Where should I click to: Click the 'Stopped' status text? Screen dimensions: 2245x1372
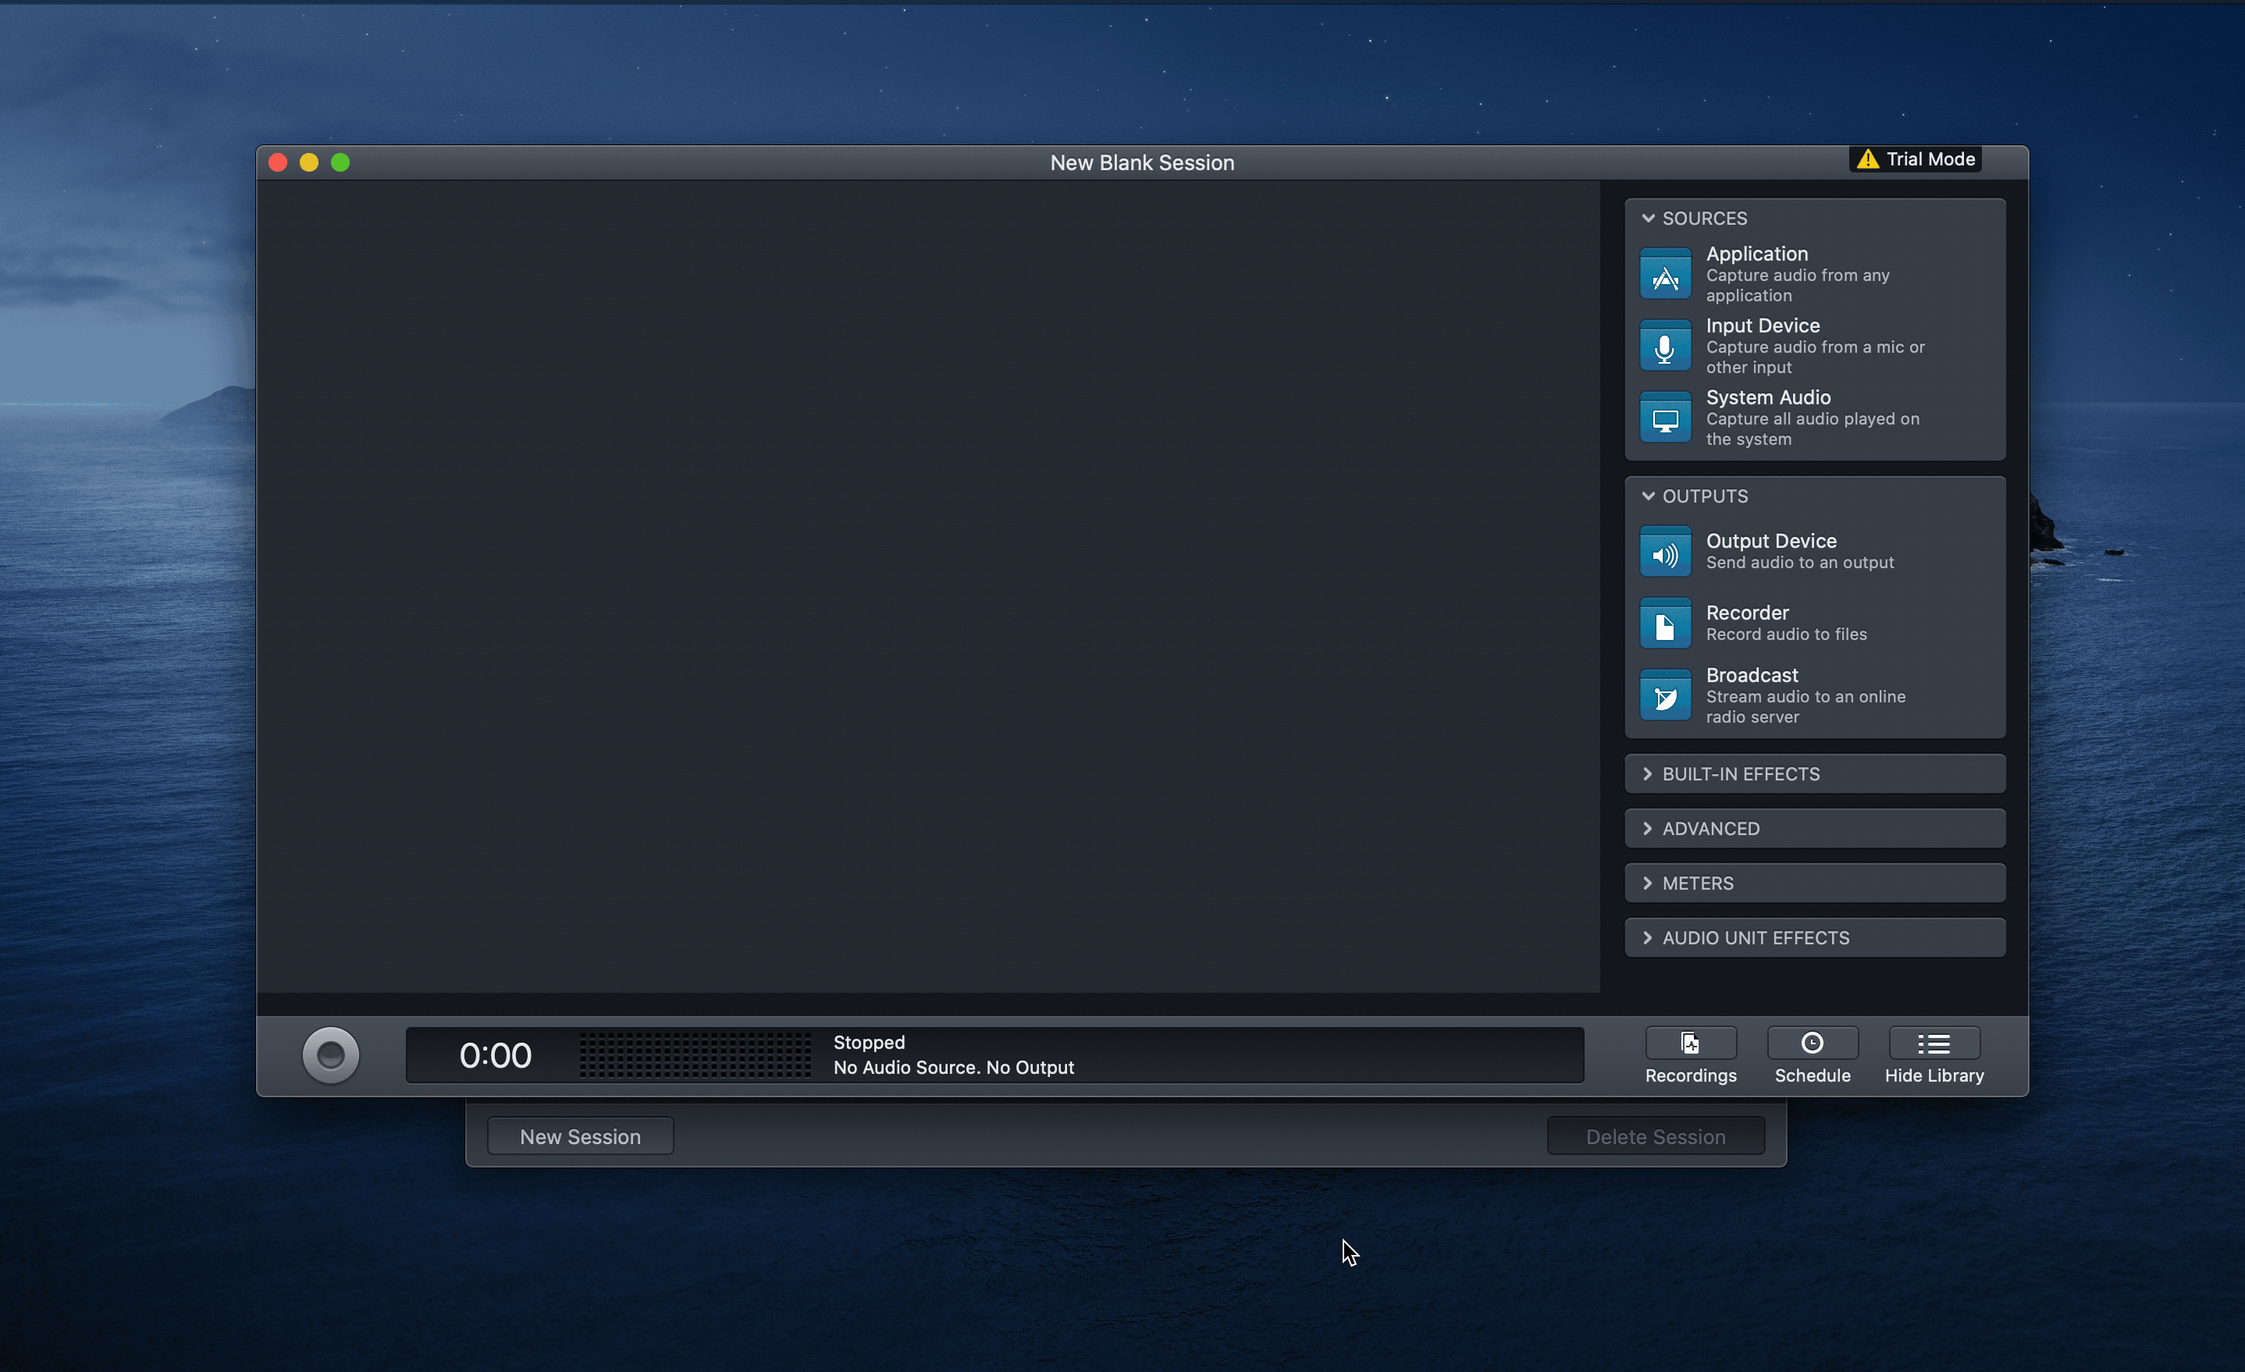(870, 1042)
